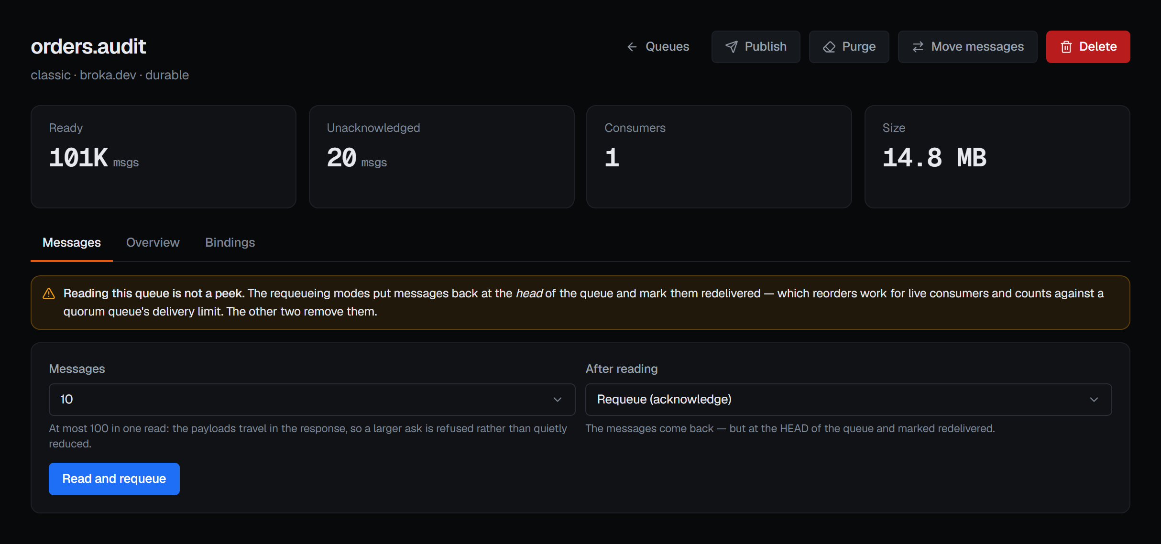Click the back arrow icon beside Queues
Screen dimensions: 1161x544
click(x=632, y=47)
